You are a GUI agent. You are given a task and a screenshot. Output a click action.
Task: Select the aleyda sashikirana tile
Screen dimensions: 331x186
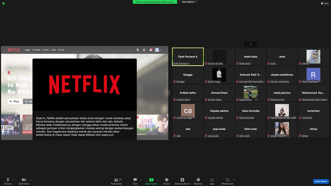click(282, 75)
